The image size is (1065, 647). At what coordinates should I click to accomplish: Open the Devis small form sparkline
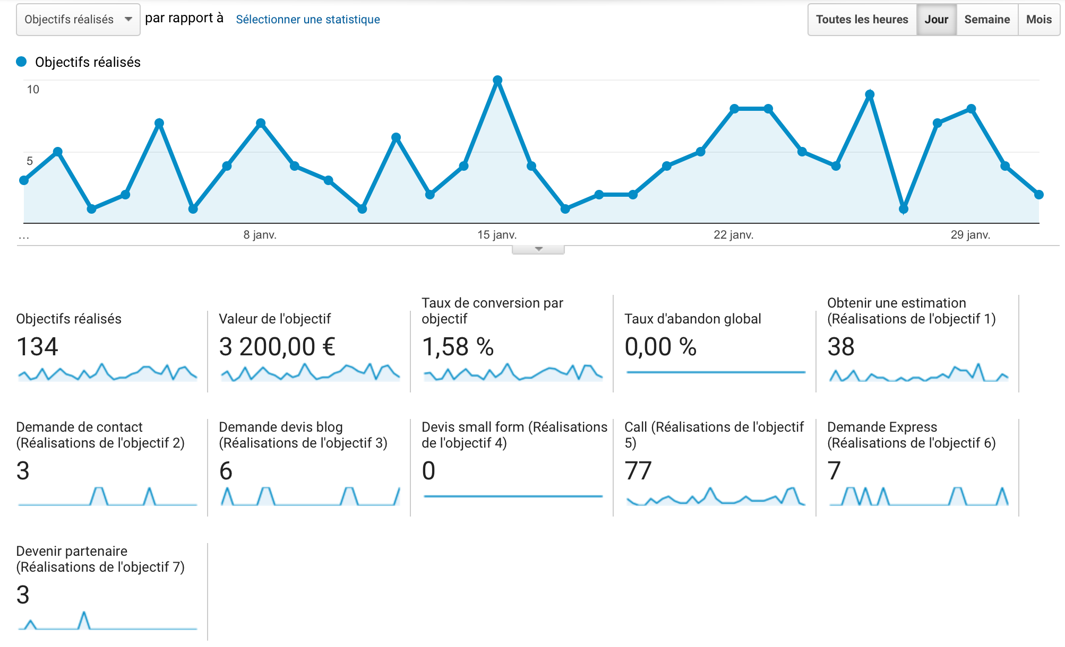coord(513,496)
